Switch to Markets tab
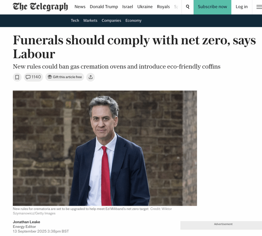The width and height of the screenshot is (262, 236). [x=90, y=20]
